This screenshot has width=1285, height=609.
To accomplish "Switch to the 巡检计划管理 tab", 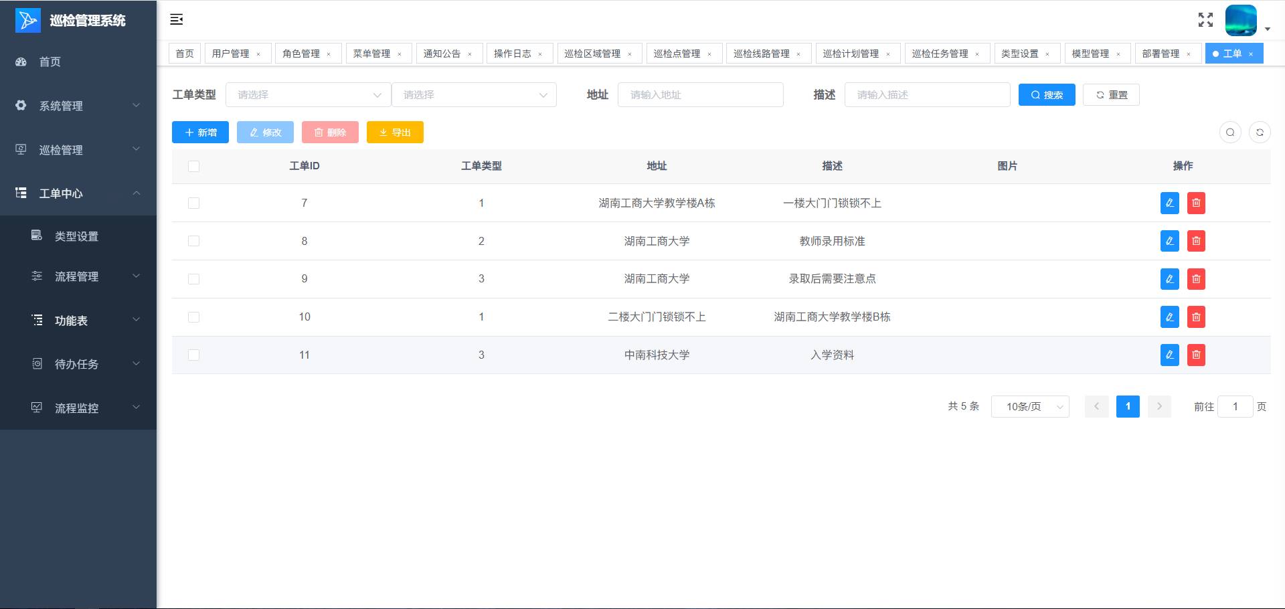I will (x=851, y=54).
